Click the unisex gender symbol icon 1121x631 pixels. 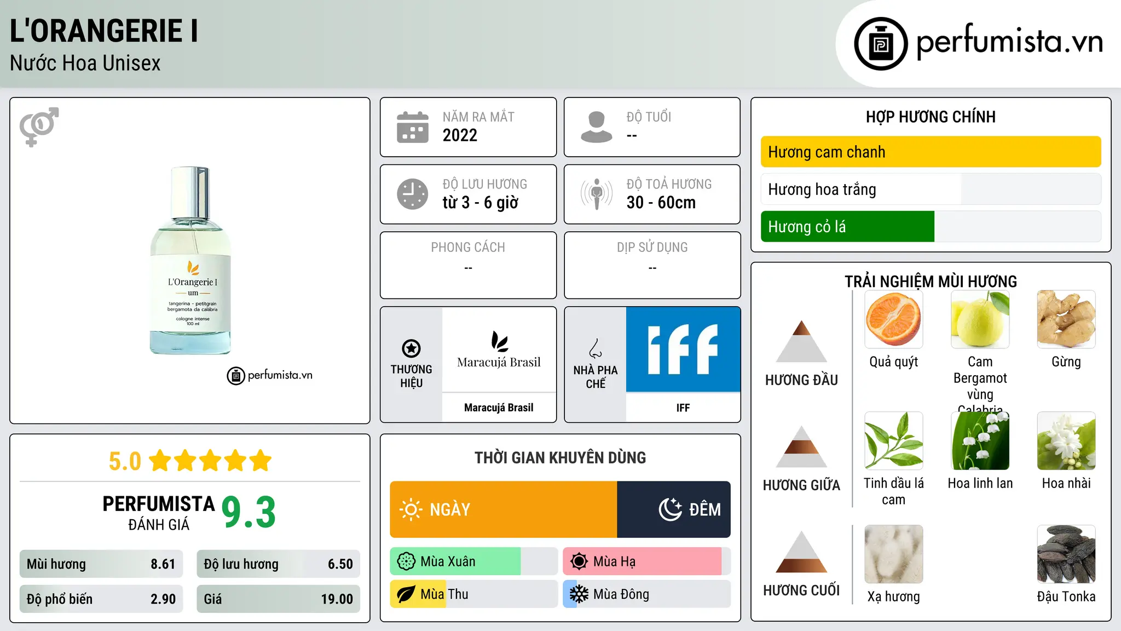pos(39,127)
